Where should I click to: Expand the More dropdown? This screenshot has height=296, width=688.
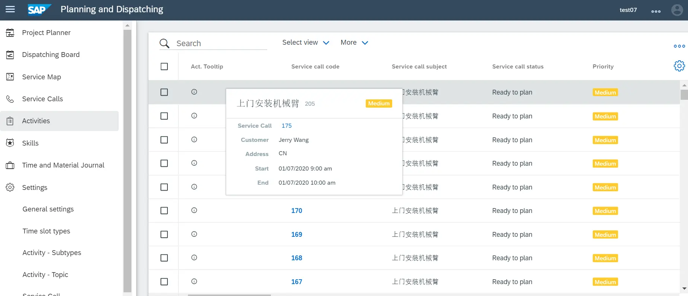(x=354, y=42)
